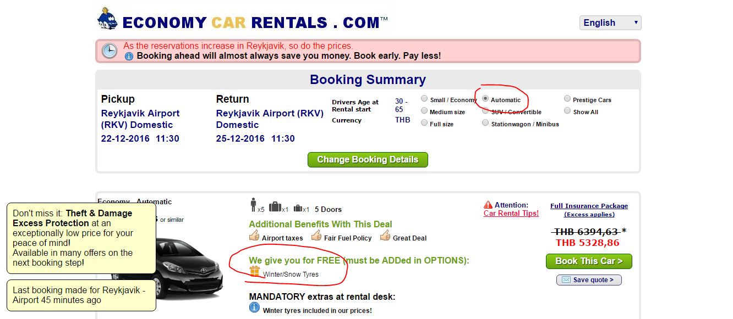
Task: Click the blue info icon beside Booking ahead
Action: (x=129, y=56)
